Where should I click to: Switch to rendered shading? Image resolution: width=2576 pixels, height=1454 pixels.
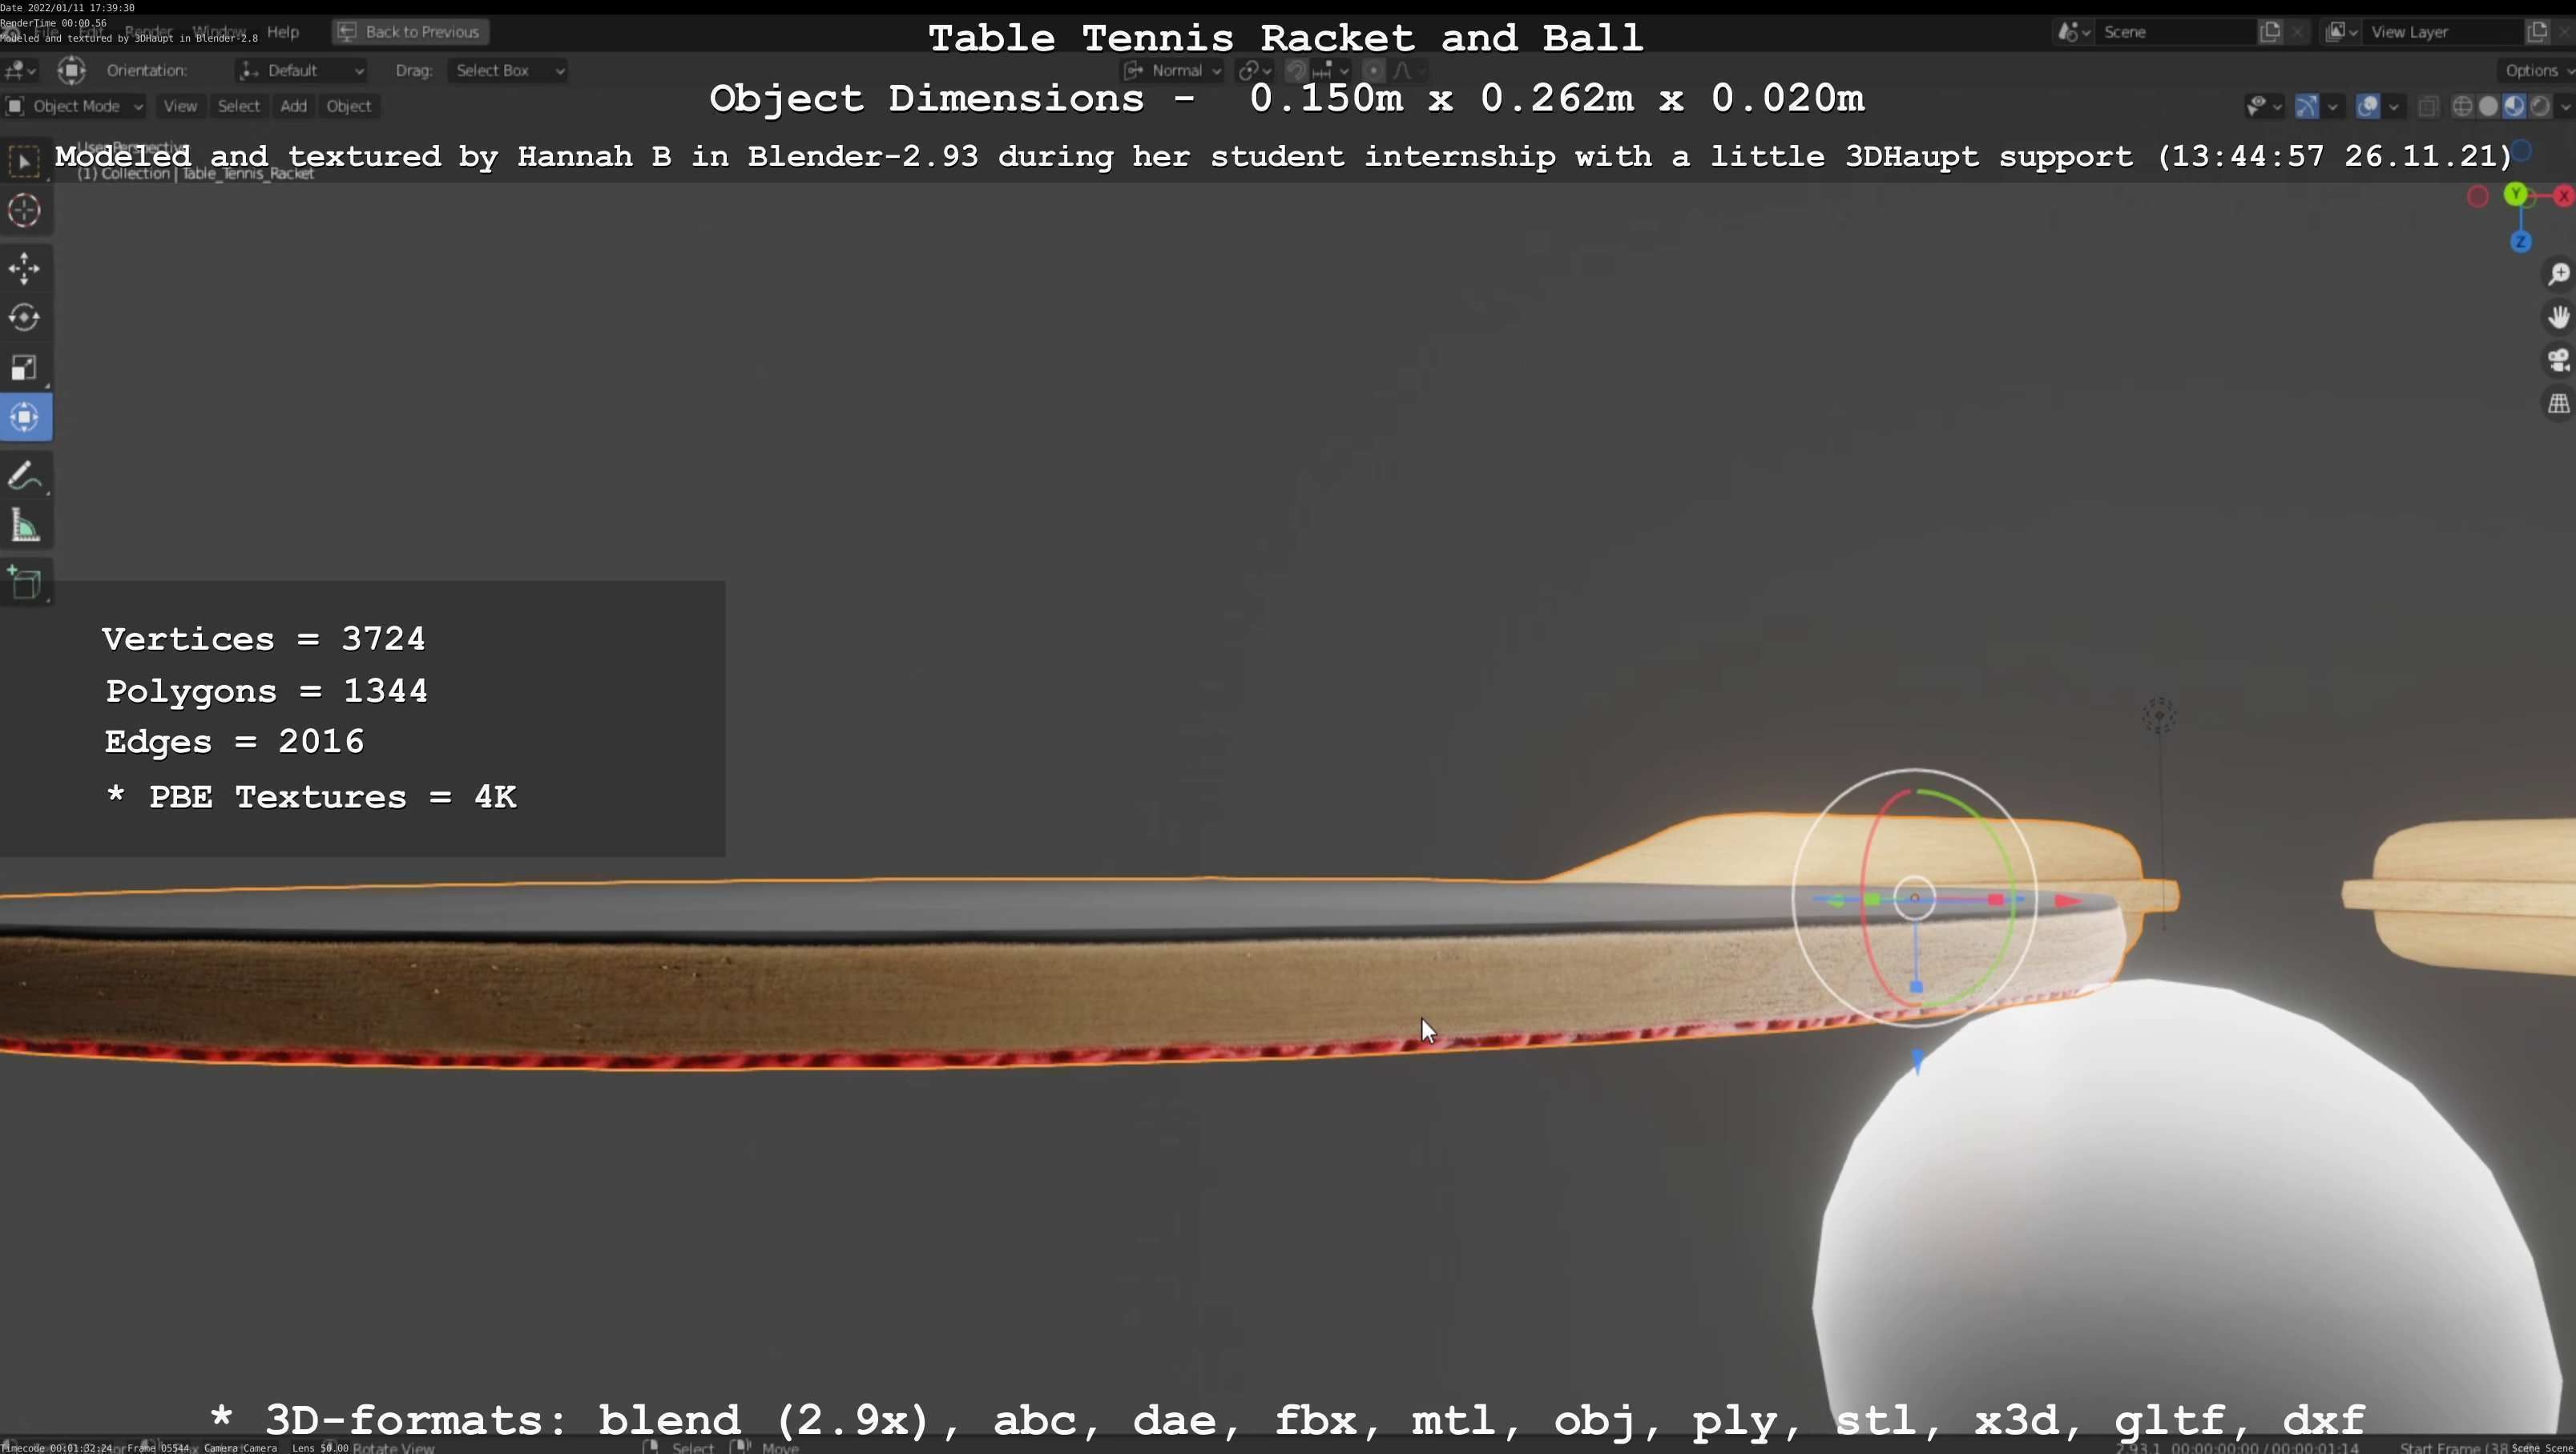2540,106
